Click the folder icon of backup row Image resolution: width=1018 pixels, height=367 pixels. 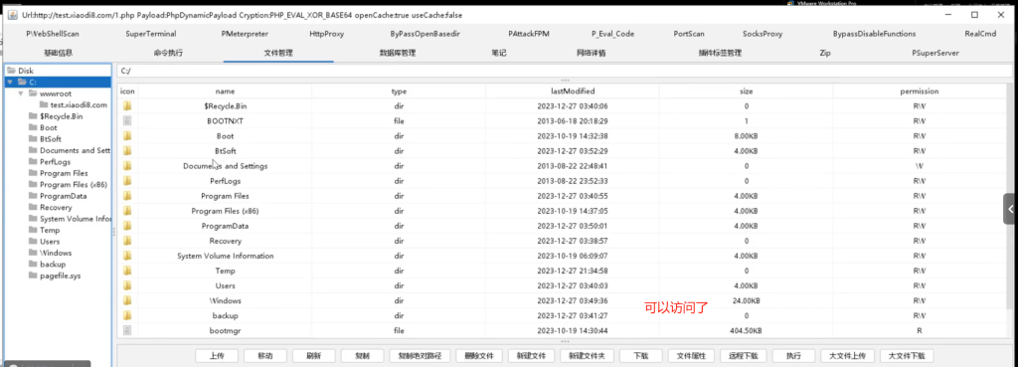click(x=127, y=315)
